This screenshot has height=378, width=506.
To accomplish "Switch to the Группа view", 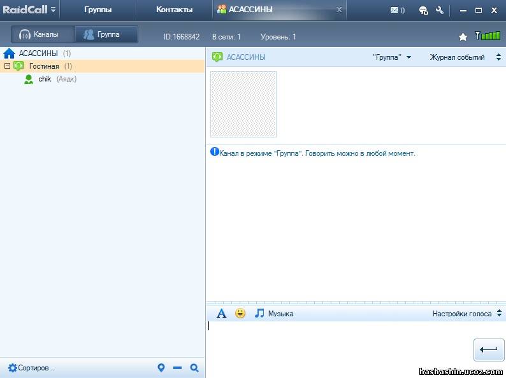I will (x=106, y=34).
